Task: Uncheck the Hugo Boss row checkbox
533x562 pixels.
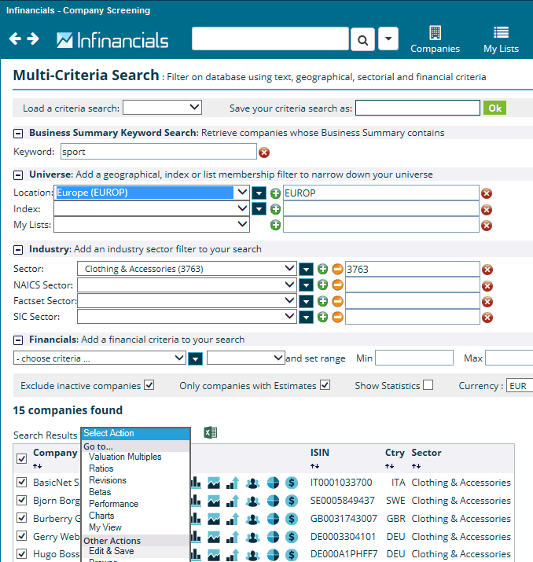Action: tap(21, 553)
